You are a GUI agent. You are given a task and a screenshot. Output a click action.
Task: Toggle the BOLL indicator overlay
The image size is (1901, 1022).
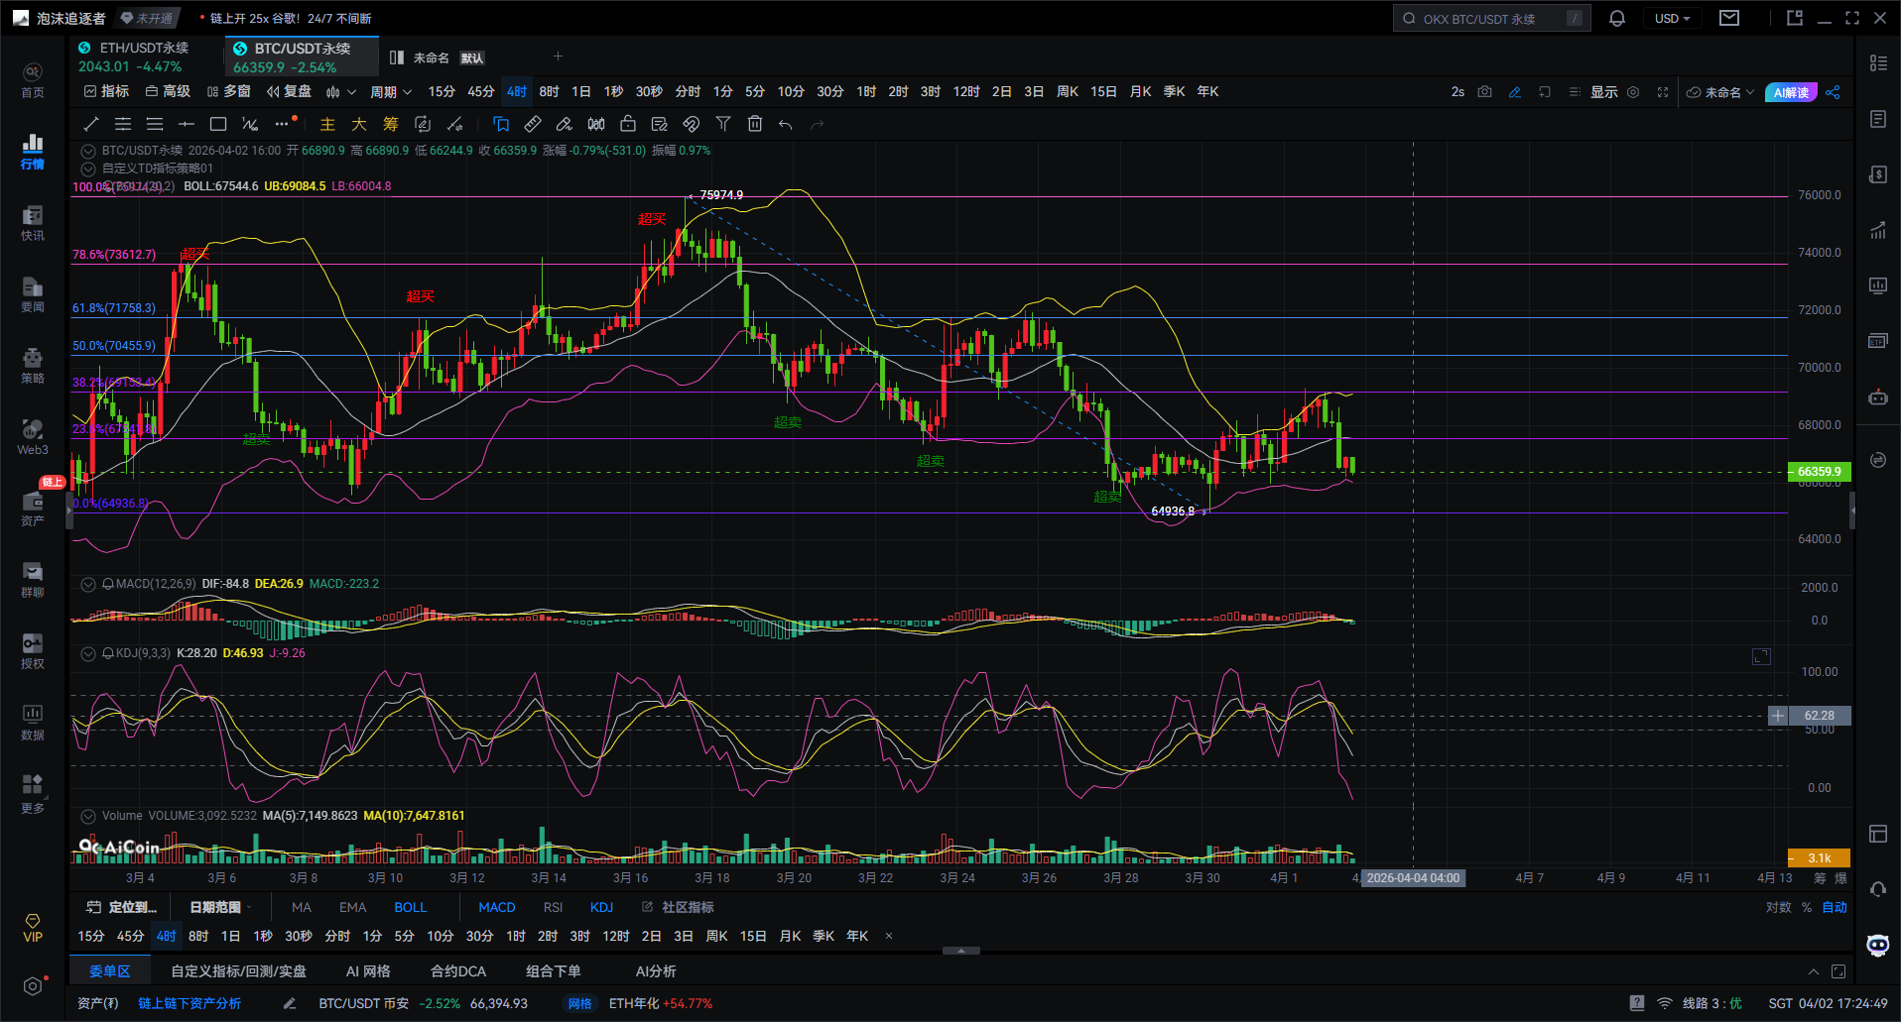[410, 907]
